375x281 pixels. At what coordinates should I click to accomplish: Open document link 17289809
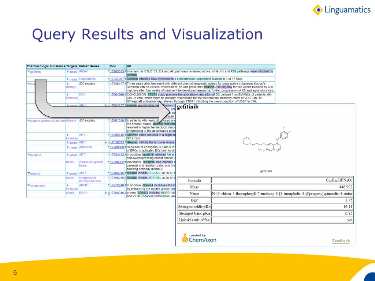pos(117,147)
